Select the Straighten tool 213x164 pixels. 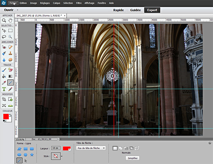pyautogui.click(x=10, y=105)
